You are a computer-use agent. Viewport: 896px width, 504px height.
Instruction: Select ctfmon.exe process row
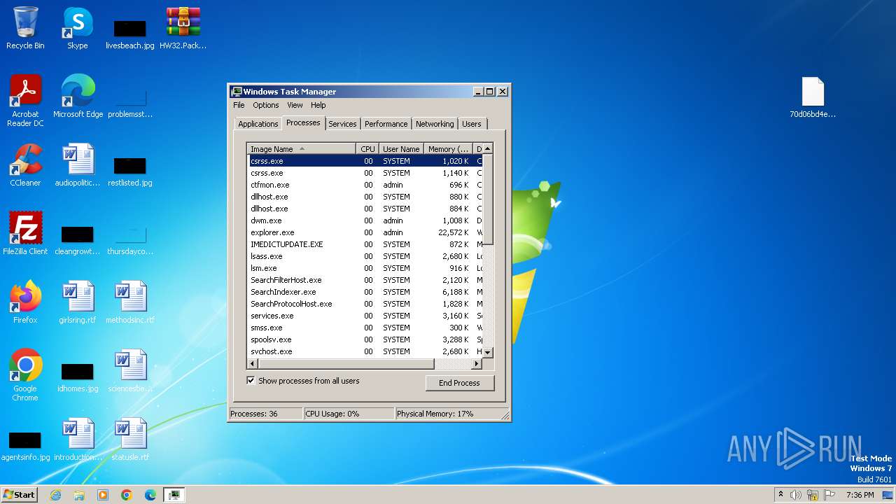pyautogui.click(x=365, y=185)
